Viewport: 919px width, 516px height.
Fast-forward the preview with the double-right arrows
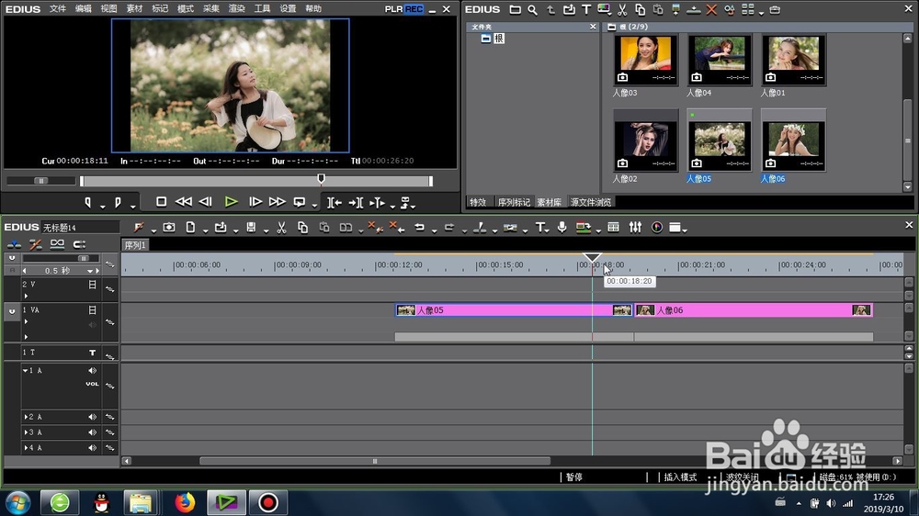[x=278, y=202]
